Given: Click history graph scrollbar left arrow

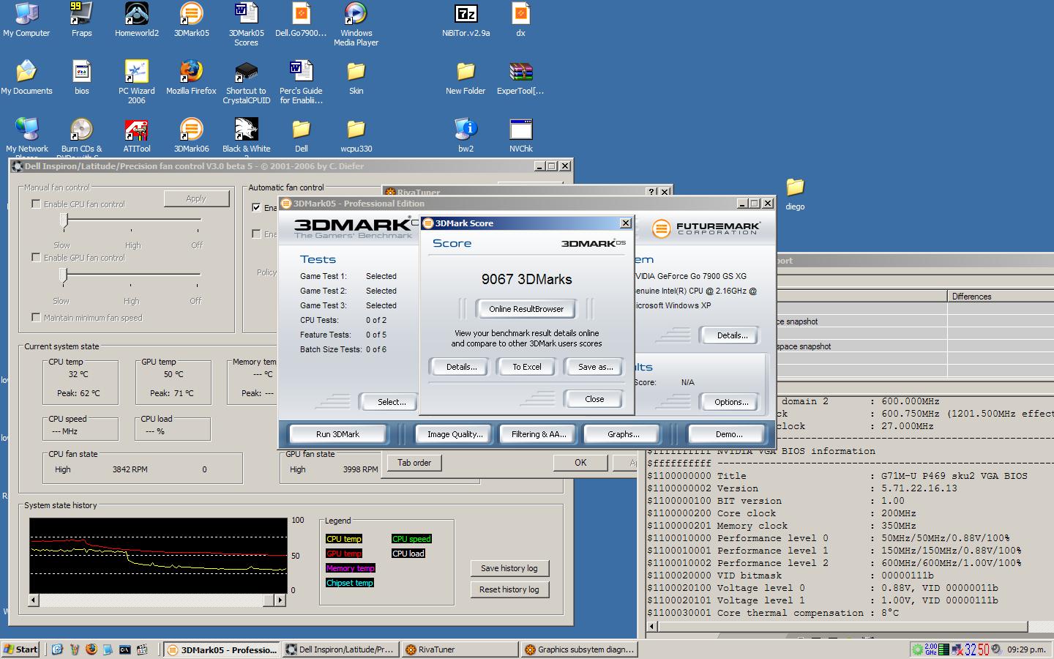Looking at the screenshot, I should pyautogui.click(x=34, y=600).
